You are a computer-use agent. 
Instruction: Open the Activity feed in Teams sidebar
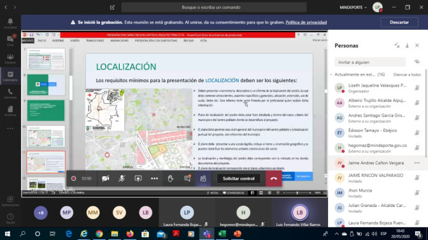click(10, 24)
